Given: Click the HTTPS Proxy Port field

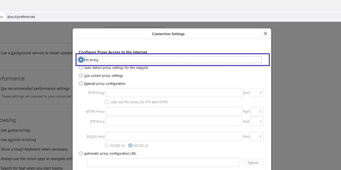Looking at the screenshot, I should point(257,111).
